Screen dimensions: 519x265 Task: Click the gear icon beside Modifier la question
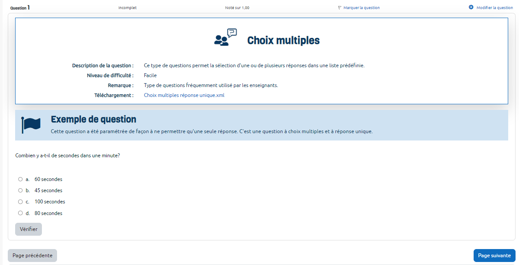coord(471,7)
